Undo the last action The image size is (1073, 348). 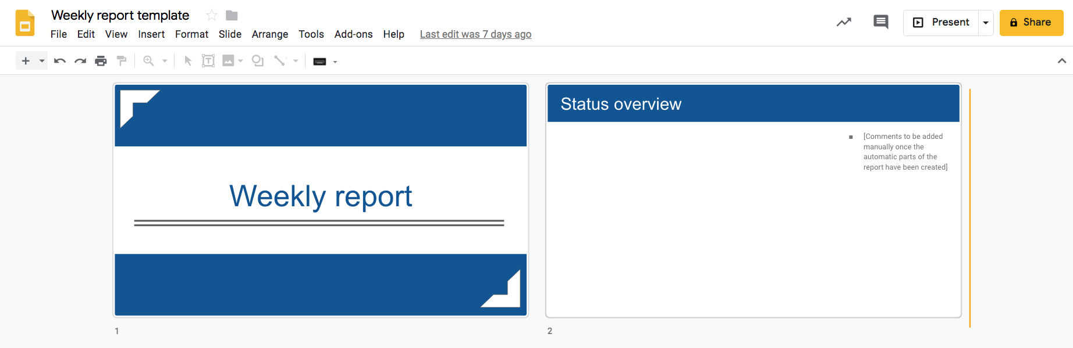pyautogui.click(x=59, y=60)
